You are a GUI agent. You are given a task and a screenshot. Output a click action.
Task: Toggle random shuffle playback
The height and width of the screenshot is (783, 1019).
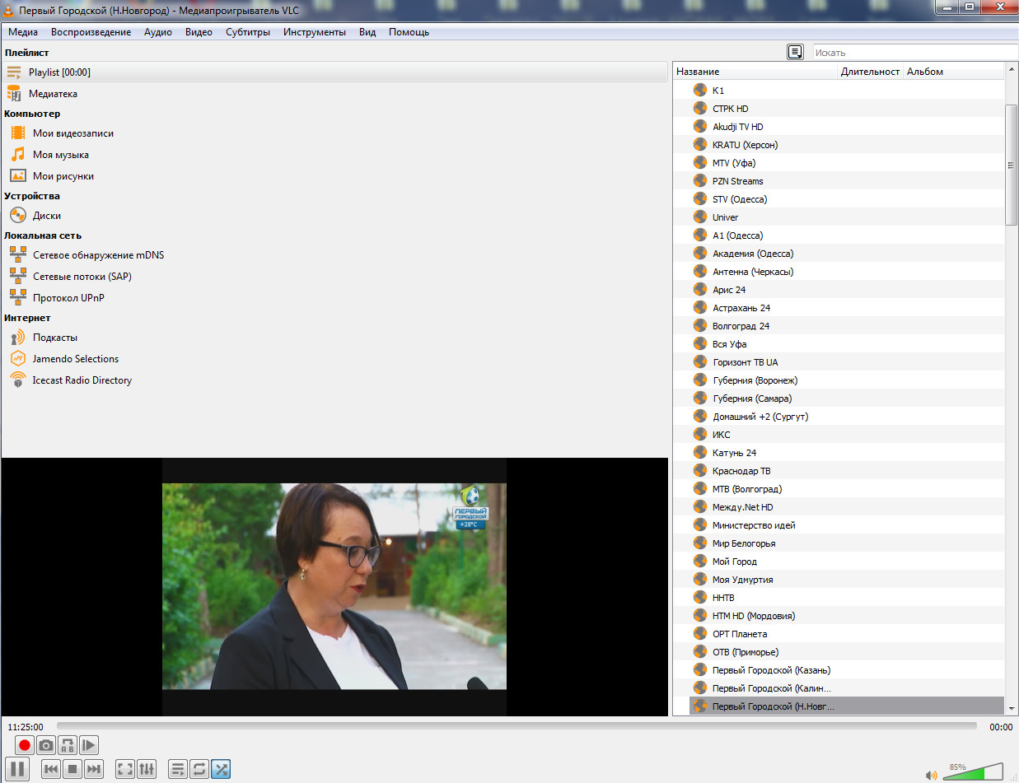click(x=221, y=769)
